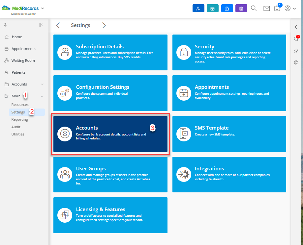
Task: Click the Integrations gear arrow icon
Action: click(x=184, y=174)
